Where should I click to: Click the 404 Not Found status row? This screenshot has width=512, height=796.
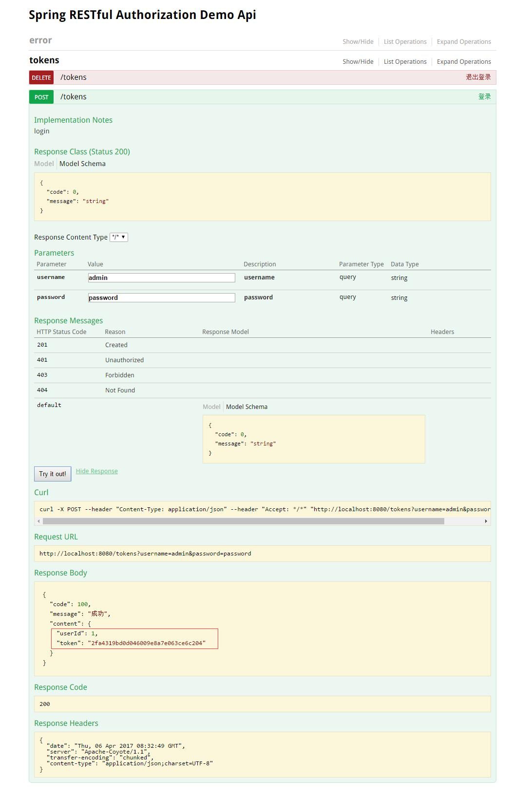click(263, 390)
